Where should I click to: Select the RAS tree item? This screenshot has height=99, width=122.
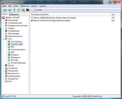(12, 47)
